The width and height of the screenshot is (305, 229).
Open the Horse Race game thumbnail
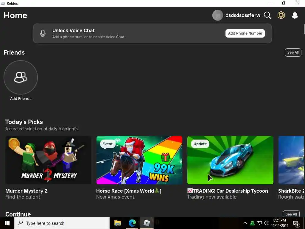(x=139, y=160)
